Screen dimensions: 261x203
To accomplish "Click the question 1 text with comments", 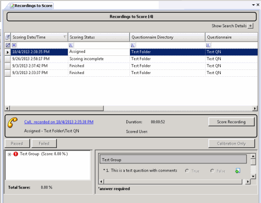I will tap(144, 171).
